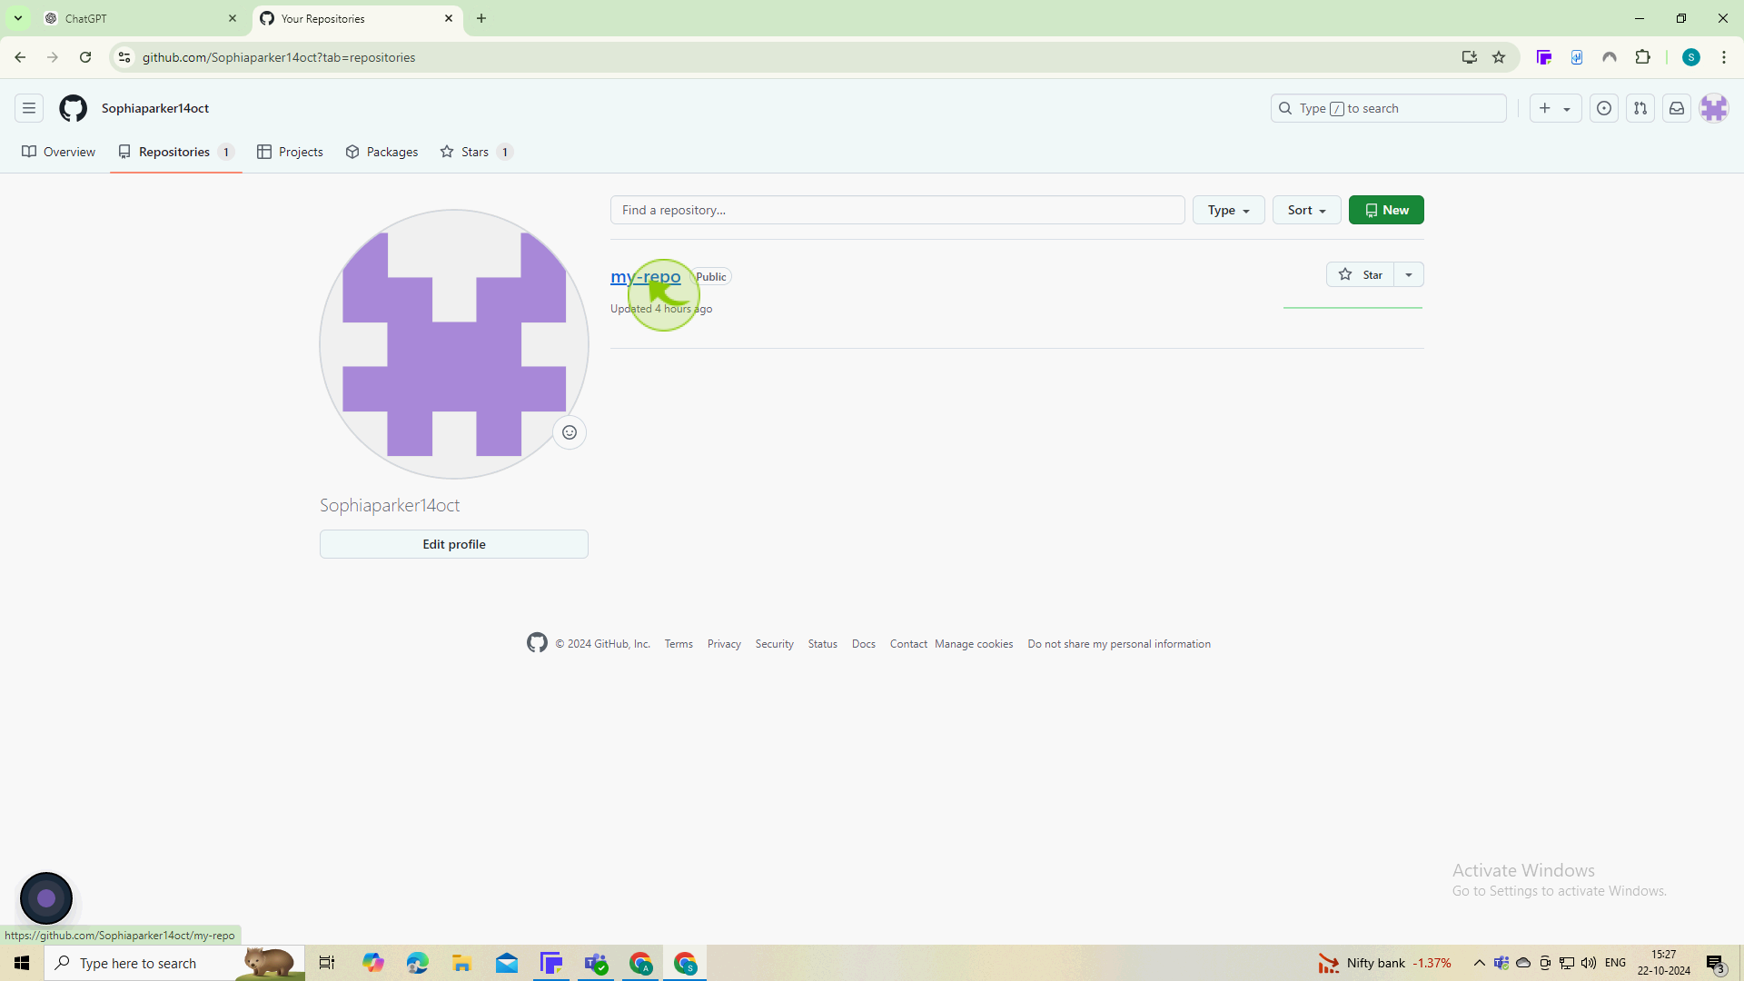
Task: Click the large profile avatar picture
Action: point(454,344)
